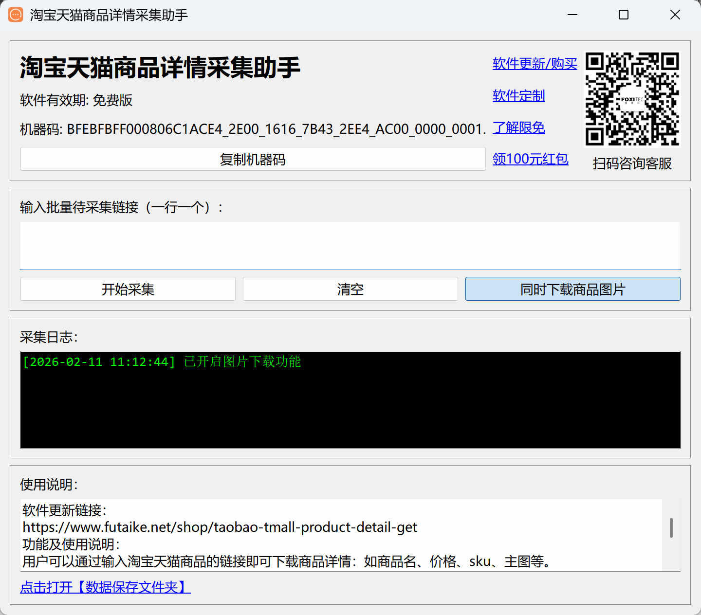This screenshot has width=701, height=615.
Task: Open the 软件定制 link
Action: pyautogui.click(x=518, y=96)
